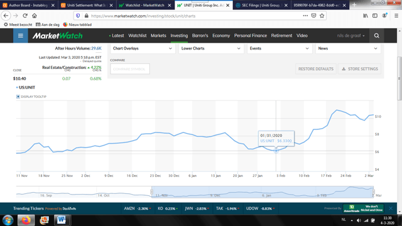Open the Economy nav item
The width and height of the screenshot is (402, 226).
pos(221,36)
